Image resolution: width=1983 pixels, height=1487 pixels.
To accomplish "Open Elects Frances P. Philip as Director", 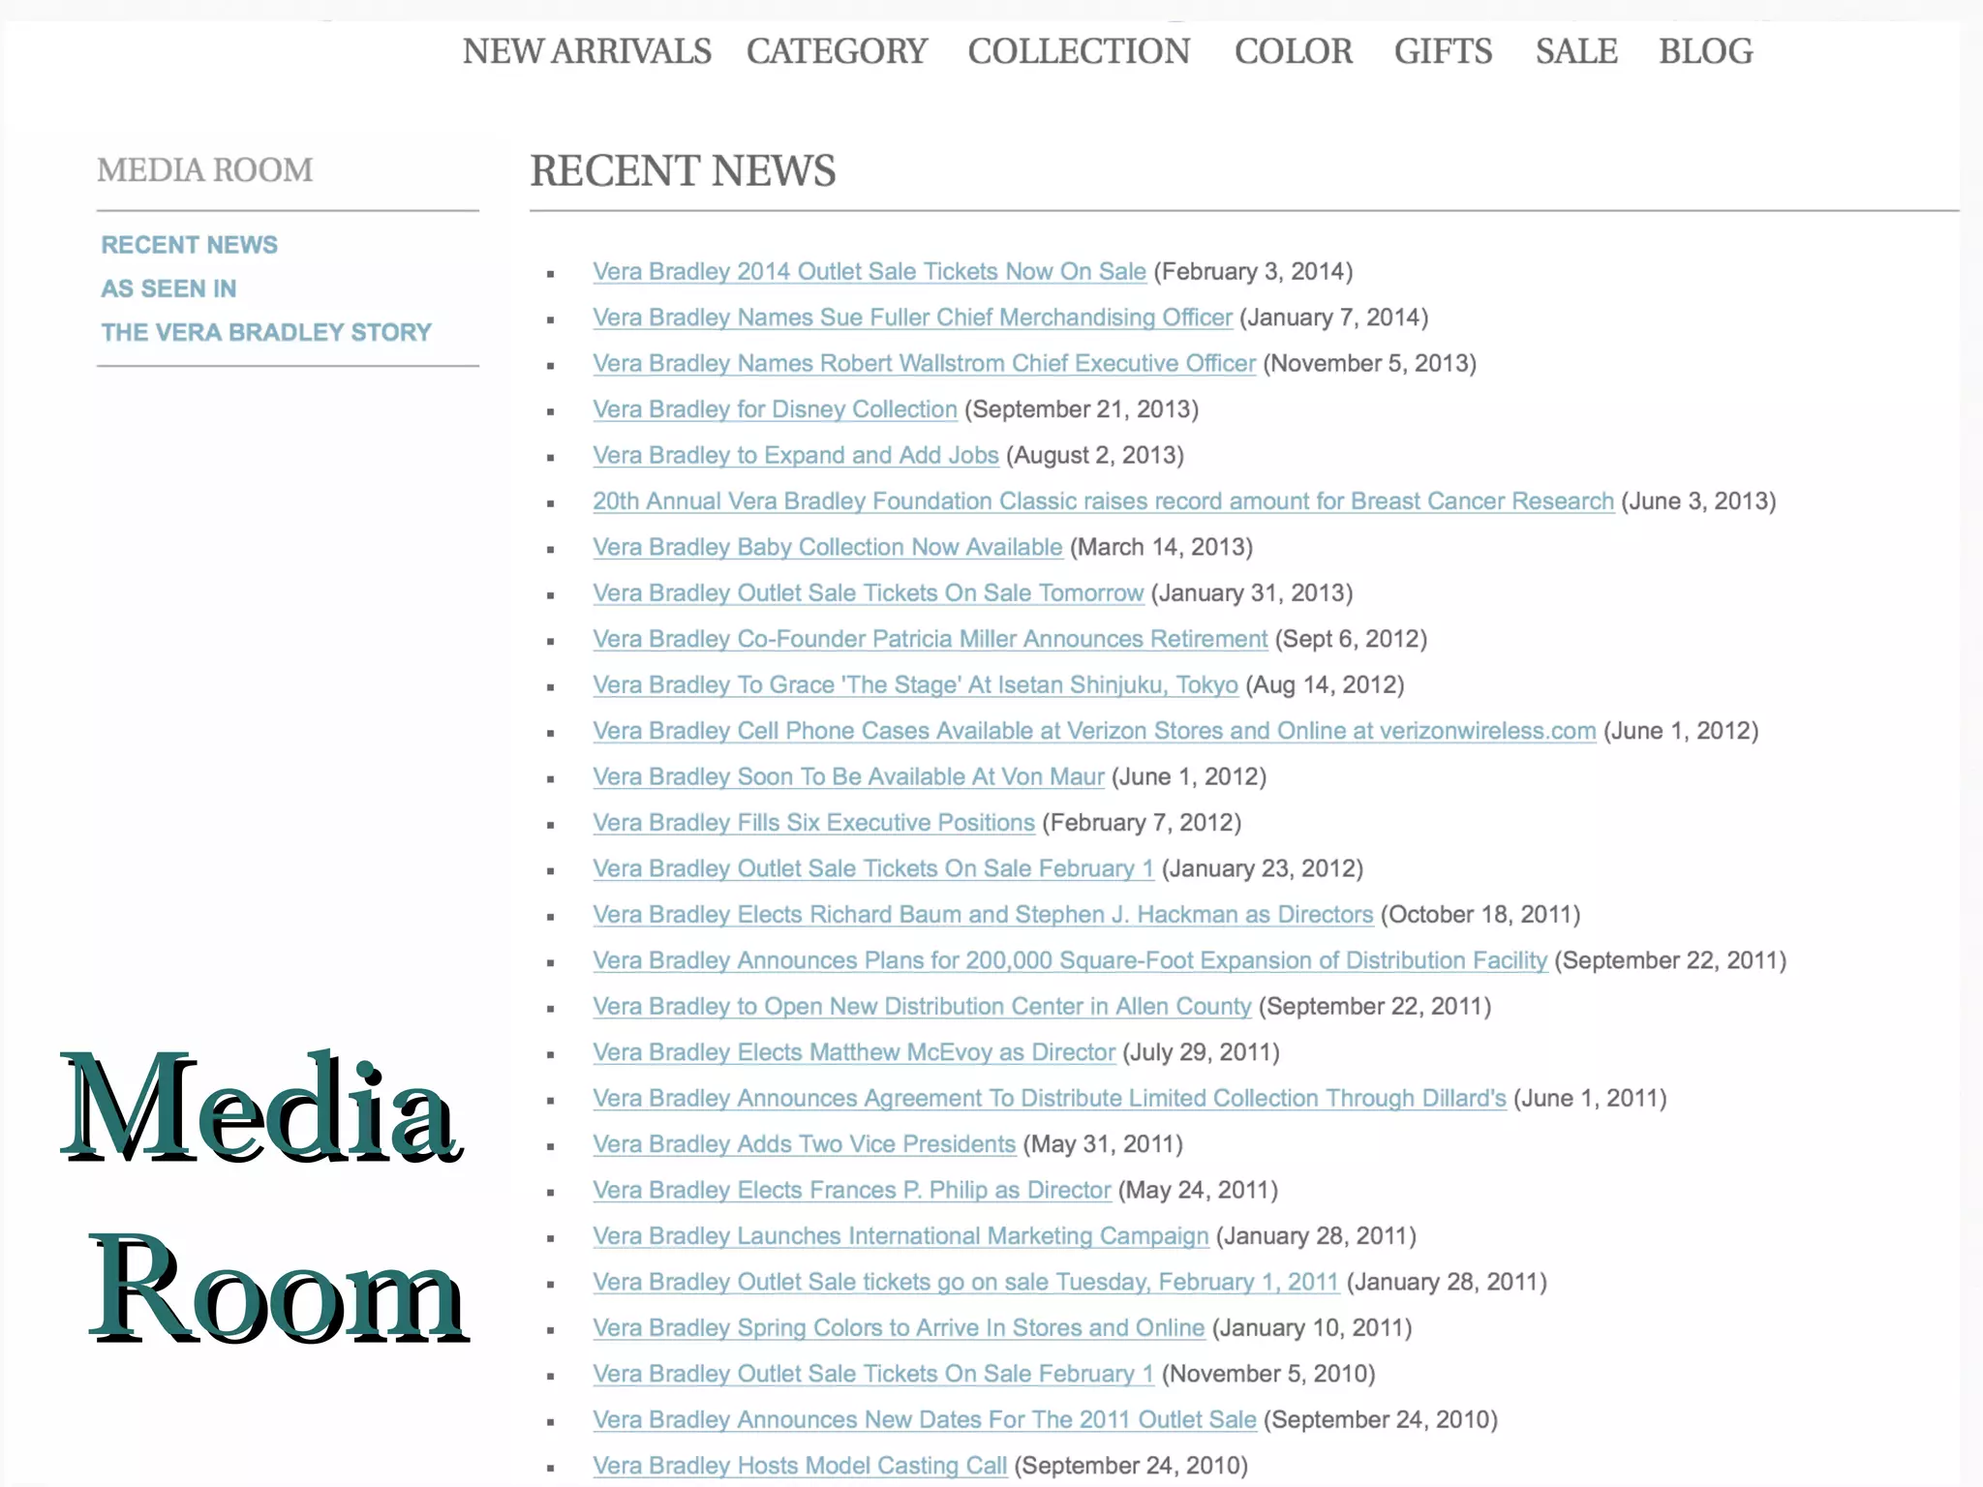I will tap(851, 1191).
